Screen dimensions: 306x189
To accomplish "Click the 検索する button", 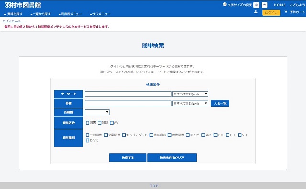I will coord(128,157).
